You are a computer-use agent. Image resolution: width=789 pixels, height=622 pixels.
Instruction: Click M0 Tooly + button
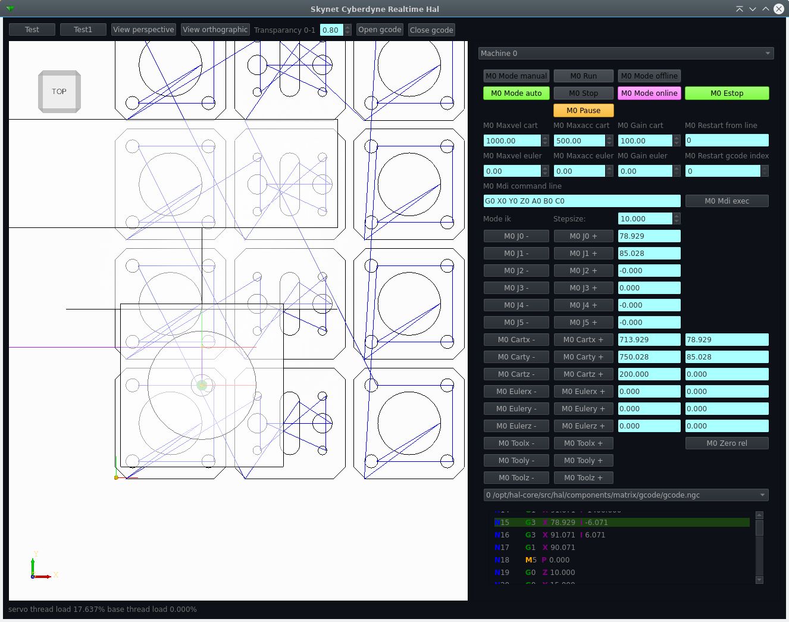[583, 460]
